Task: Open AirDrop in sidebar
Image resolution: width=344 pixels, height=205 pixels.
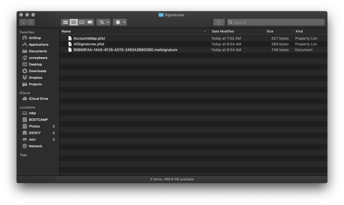Action: tap(35, 38)
